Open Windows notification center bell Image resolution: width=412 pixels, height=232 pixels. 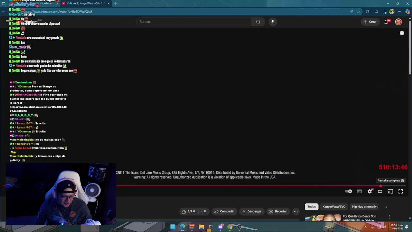click(407, 227)
